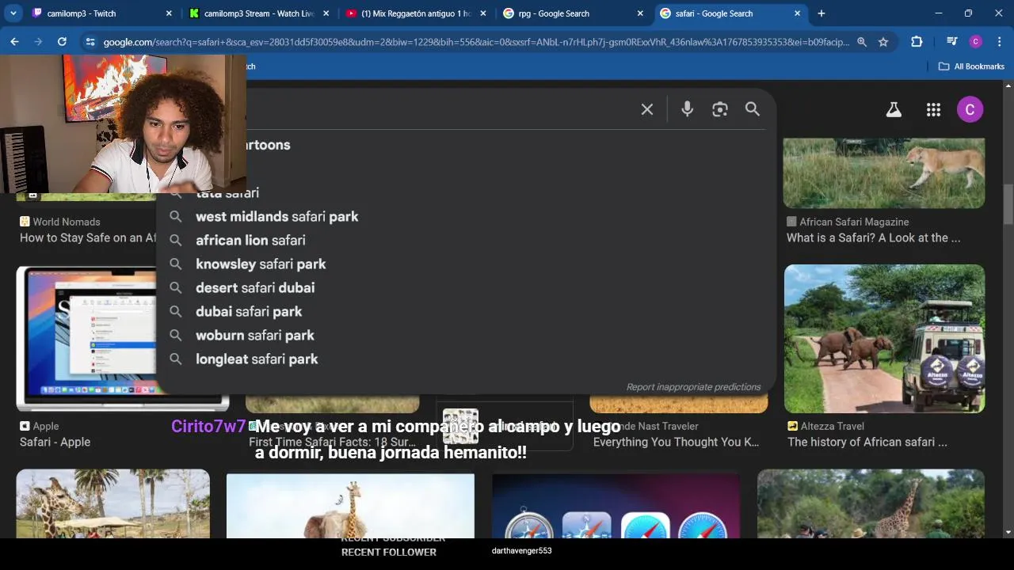Open African Safari Magazine source link

pyautogui.click(x=848, y=222)
